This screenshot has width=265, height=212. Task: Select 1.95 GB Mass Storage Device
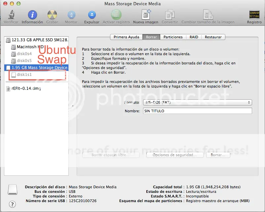pos(36,68)
